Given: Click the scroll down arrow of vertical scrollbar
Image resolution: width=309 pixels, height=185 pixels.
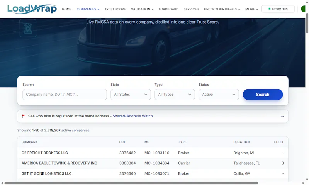Looking at the screenshot, I should pos(307,180).
